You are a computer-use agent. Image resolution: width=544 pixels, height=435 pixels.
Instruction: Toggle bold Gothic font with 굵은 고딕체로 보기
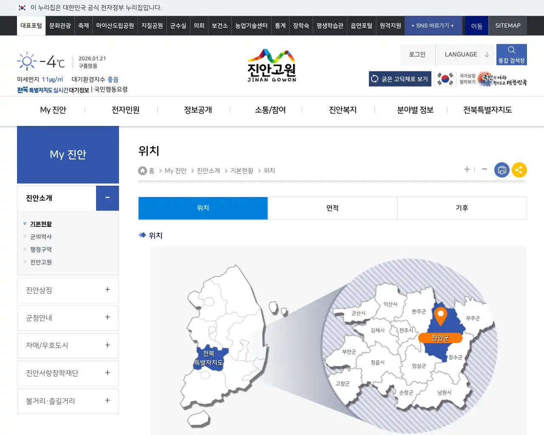click(x=400, y=79)
